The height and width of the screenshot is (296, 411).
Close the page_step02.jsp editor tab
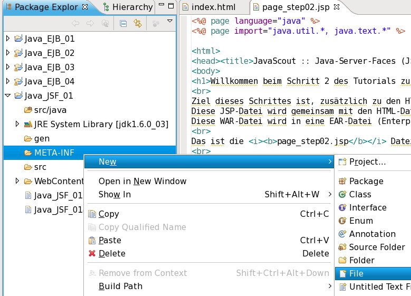pos(337,7)
